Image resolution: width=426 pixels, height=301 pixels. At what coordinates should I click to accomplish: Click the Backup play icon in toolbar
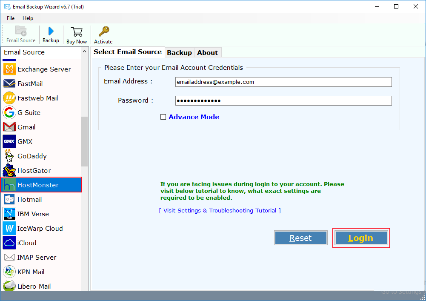pyautogui.click(x=51, y=31)
